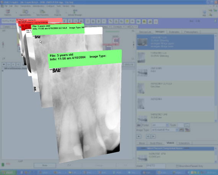Switch to the Education tab
Image resolution: width=218 pixels, height=175 pixels.
184,143
